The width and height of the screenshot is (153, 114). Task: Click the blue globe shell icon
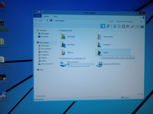coord(142,27)
